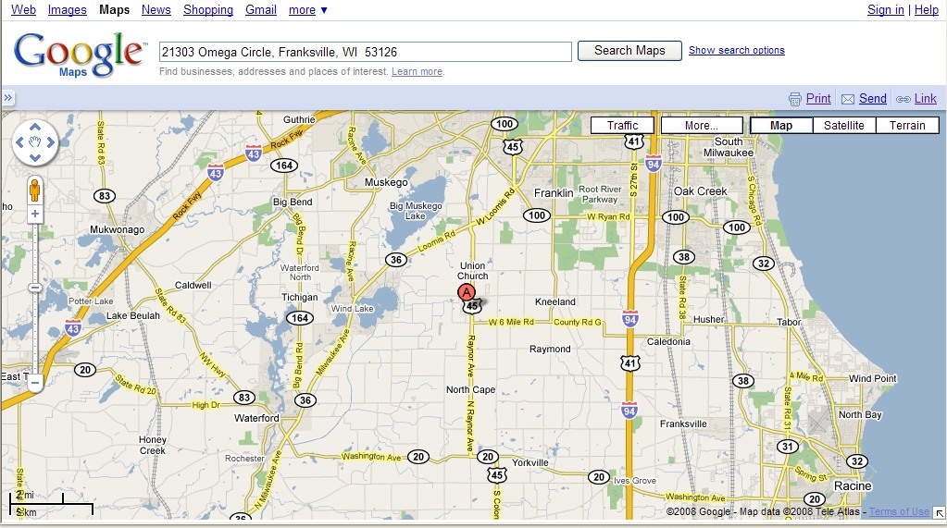Click the Street View pegman icon
The width and height of the screenshot is (947, 528).
pyautogui.click(x=35, y=189)
